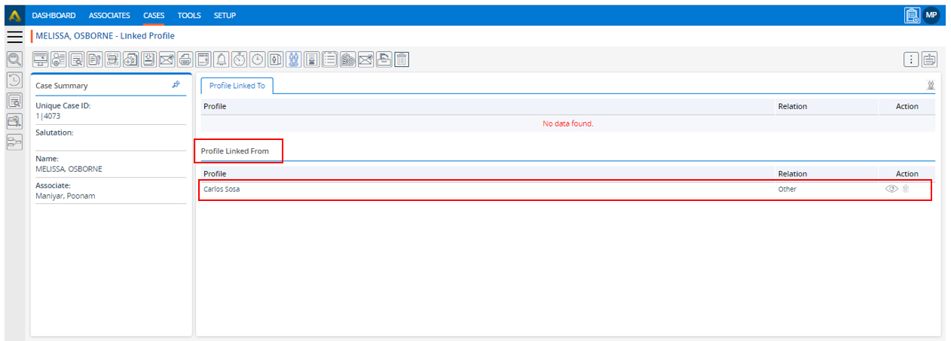951x341 pixels.
Task: Go to DASHBOARD in the top navigation
Action: [54, 15]
